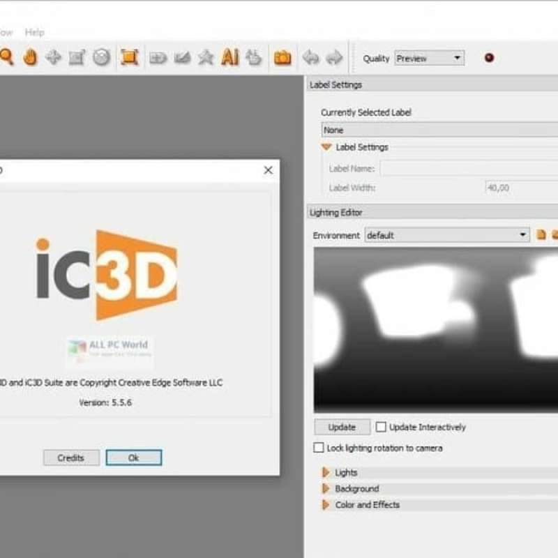558x558 pixels.
Task: Activate the Pan hand tool
Action: (x=30, y=57)
